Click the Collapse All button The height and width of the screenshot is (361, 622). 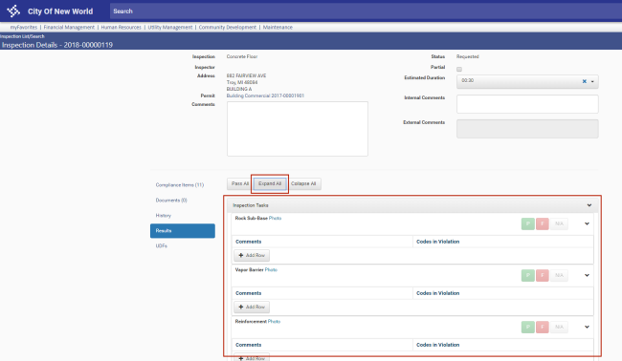pos(303,183)
